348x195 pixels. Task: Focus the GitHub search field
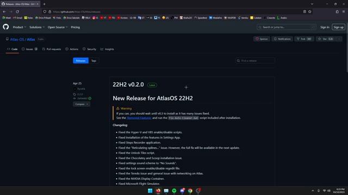pyautogui.click(x=287, y=27)
